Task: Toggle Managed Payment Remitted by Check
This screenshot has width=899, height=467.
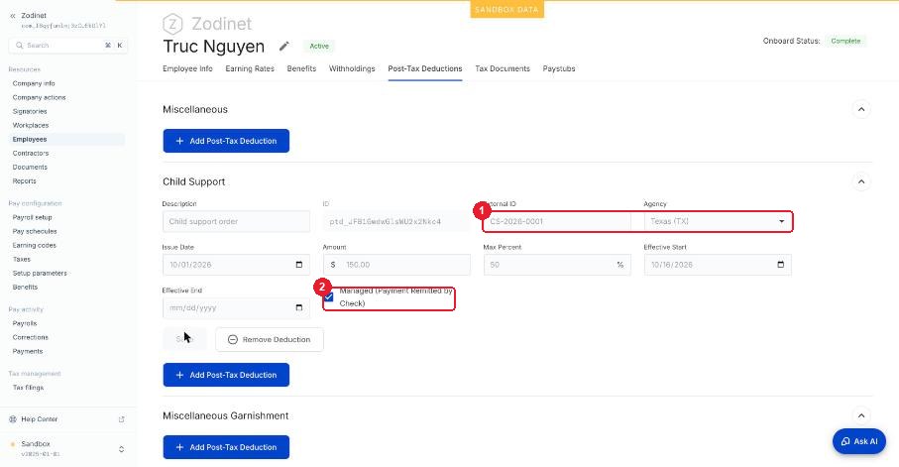Action: coord(328,296)
